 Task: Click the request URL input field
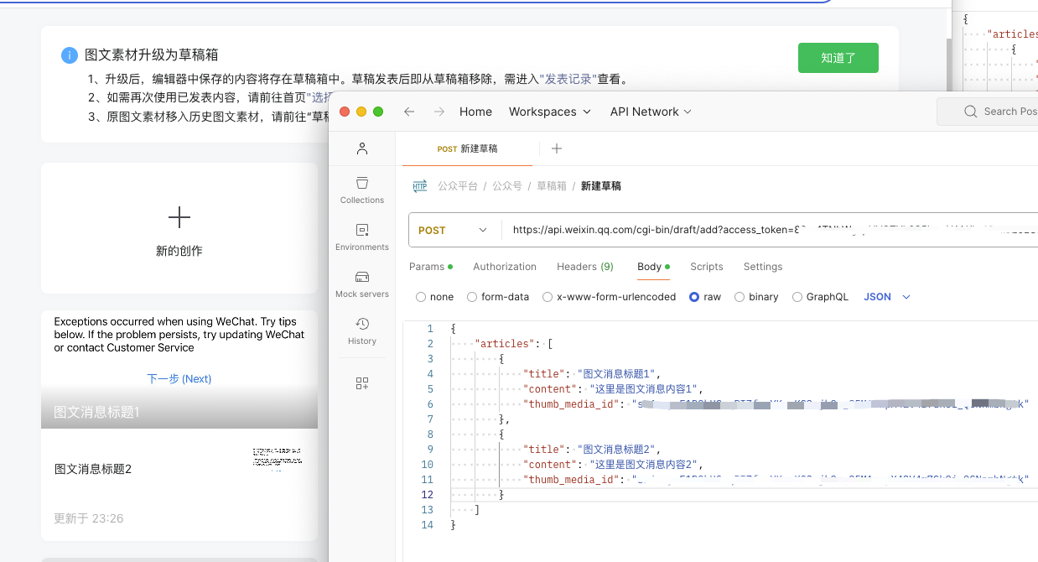coord(771,231)
